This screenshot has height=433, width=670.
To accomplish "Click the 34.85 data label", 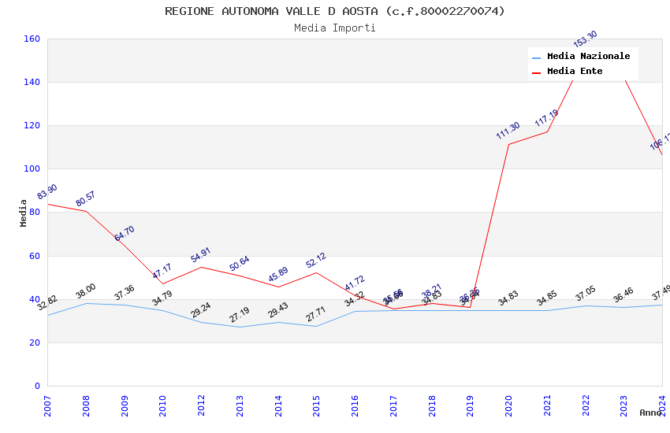I will (x=547, y=298).
